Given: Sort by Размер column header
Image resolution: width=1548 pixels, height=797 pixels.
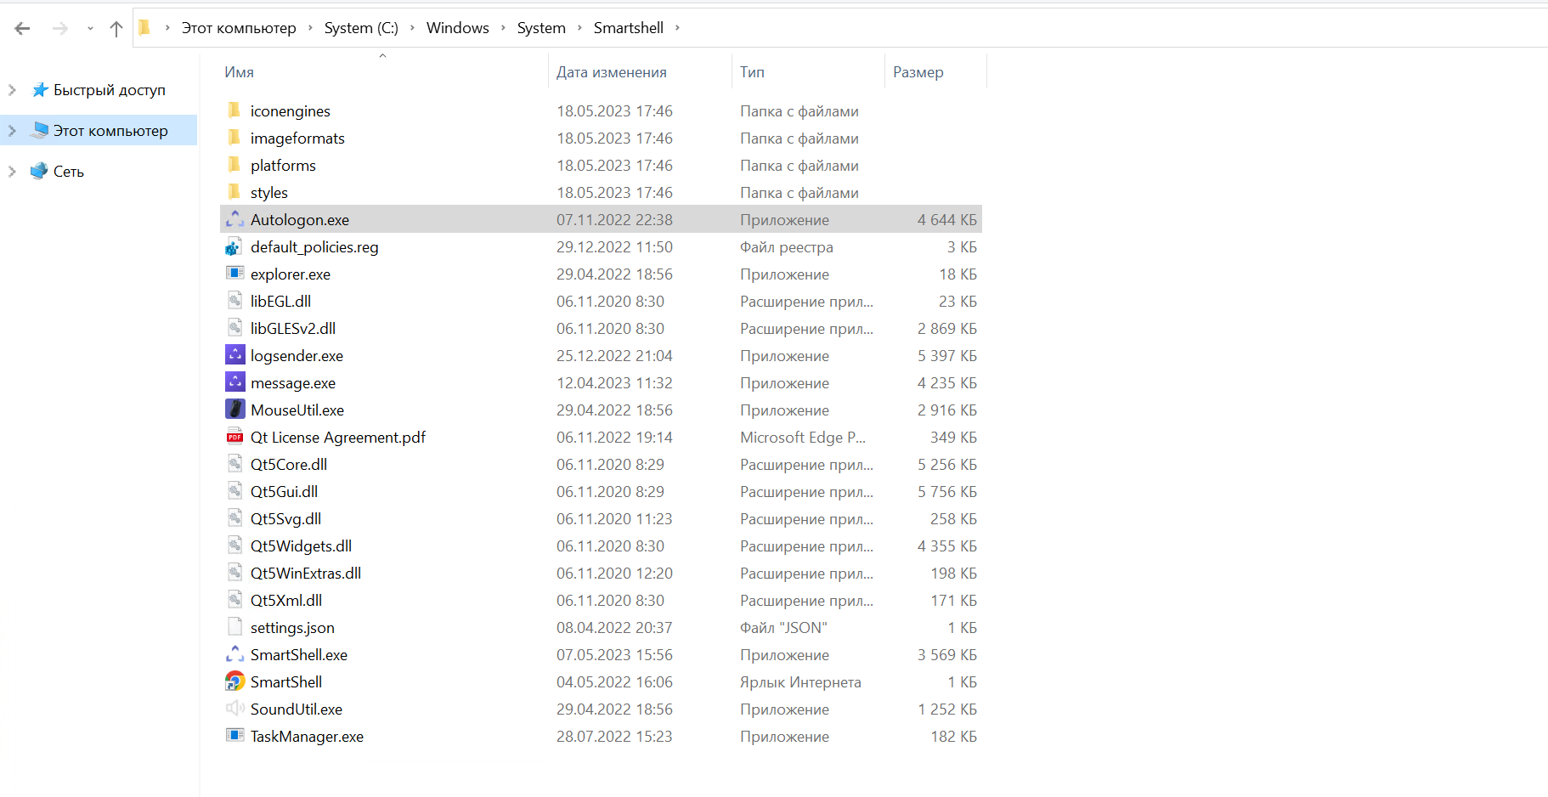Looking at the screenshot, I should [918, 72].
